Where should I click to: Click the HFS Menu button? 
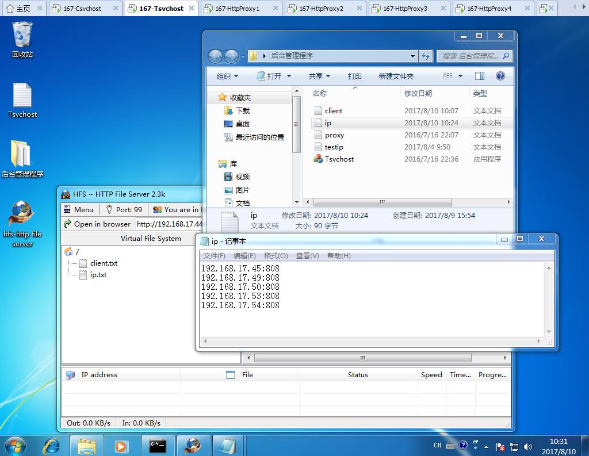[78, 209]
